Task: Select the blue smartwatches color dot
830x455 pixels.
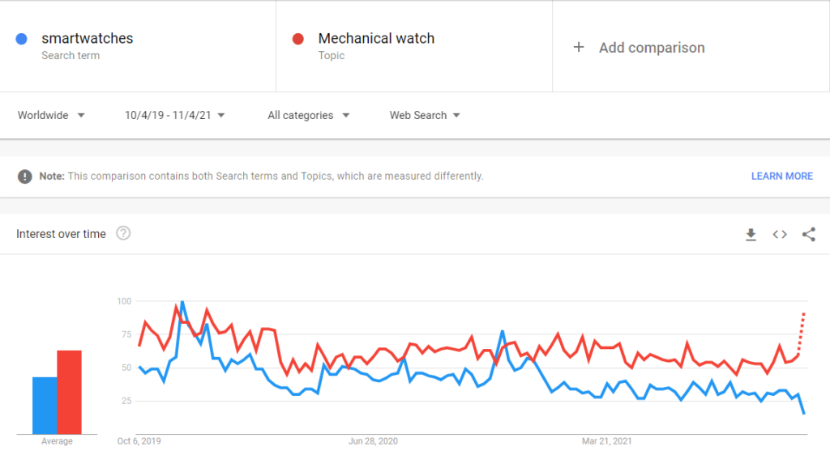Action: [x=22, y=39]
